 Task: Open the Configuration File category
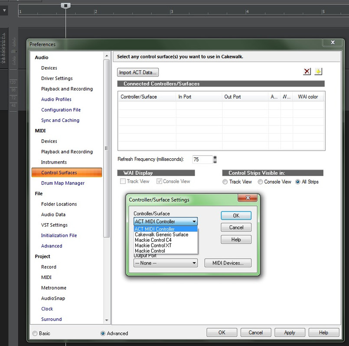pos(61,110)
